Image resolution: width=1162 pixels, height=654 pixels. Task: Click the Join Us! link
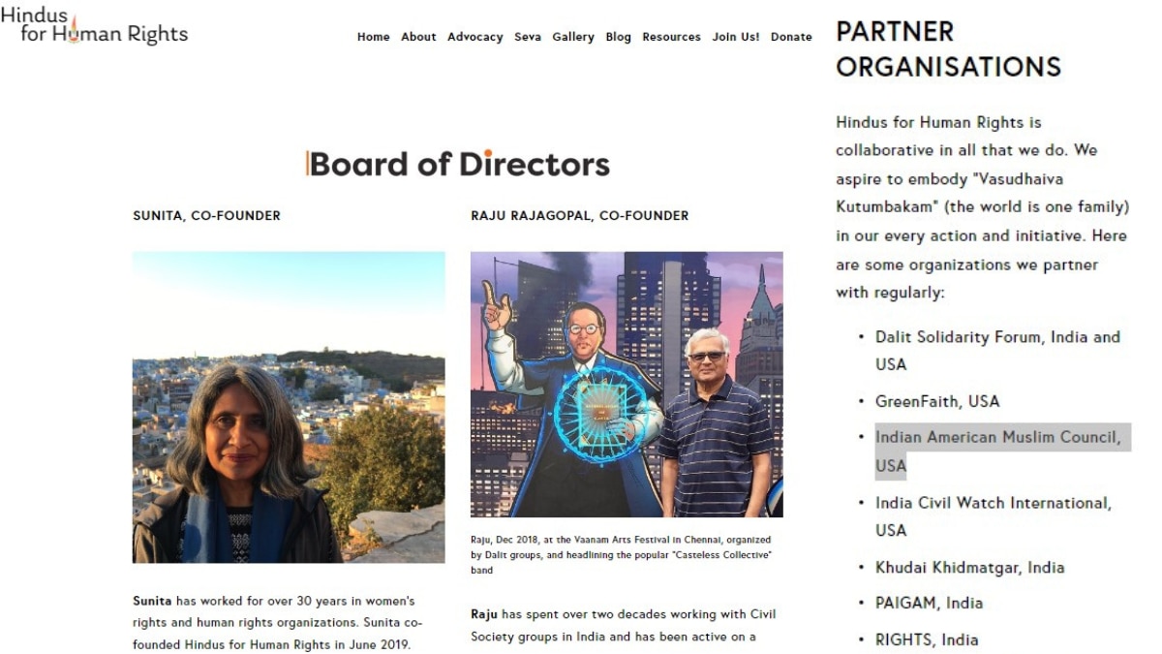point(736,37)
